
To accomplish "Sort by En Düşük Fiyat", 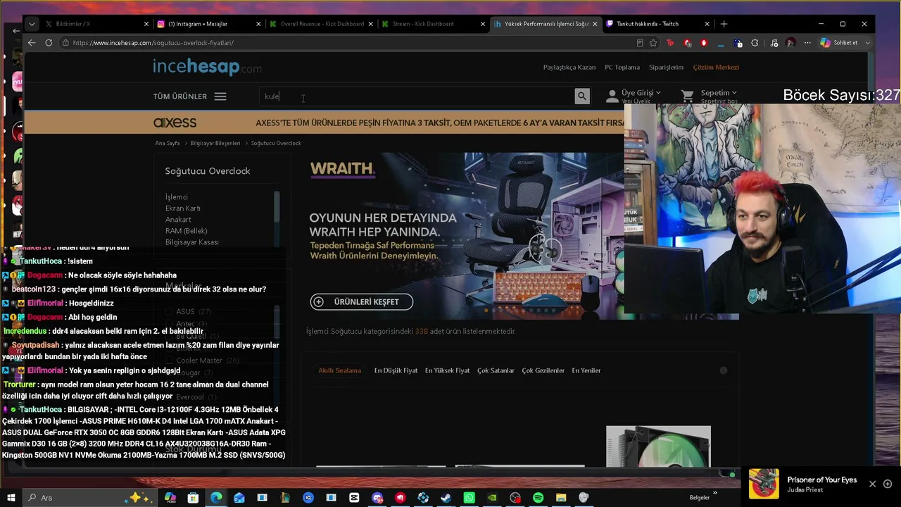I will 396,370.
